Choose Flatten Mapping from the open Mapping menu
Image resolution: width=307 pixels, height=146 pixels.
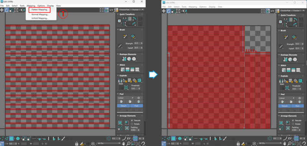tap(40, 10)
